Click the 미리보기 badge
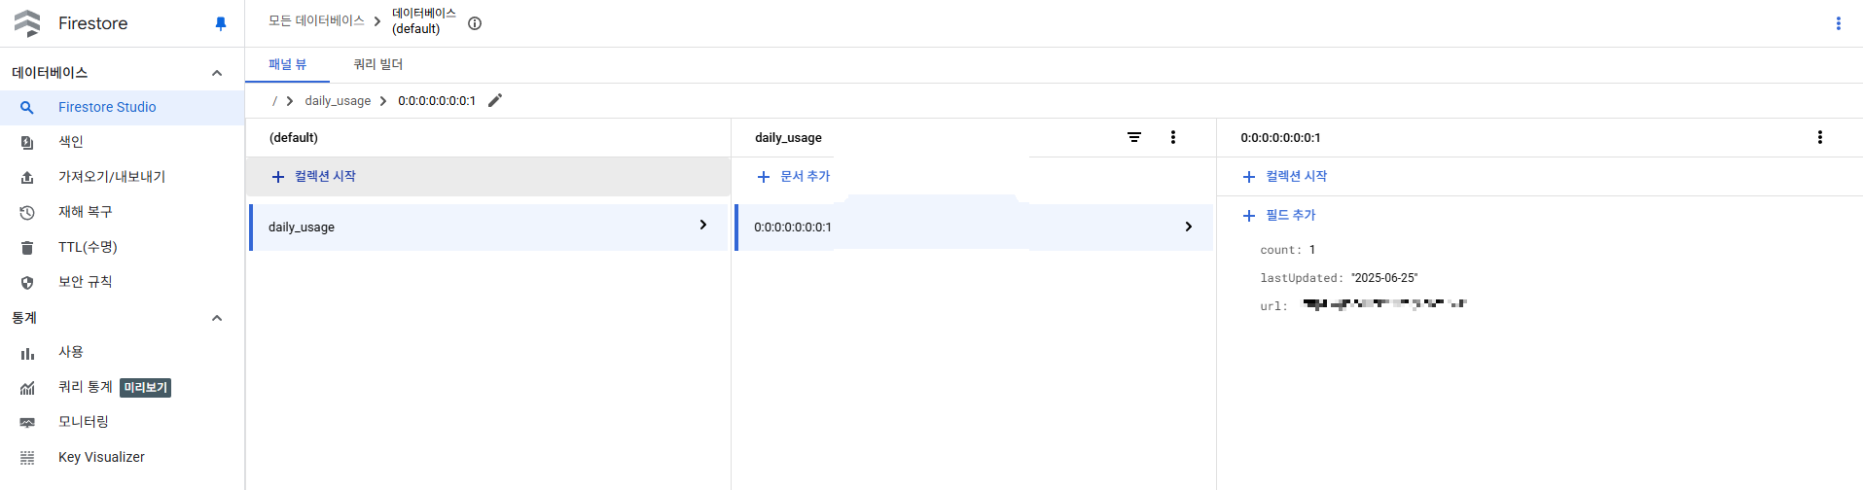 tap(146, 387)
